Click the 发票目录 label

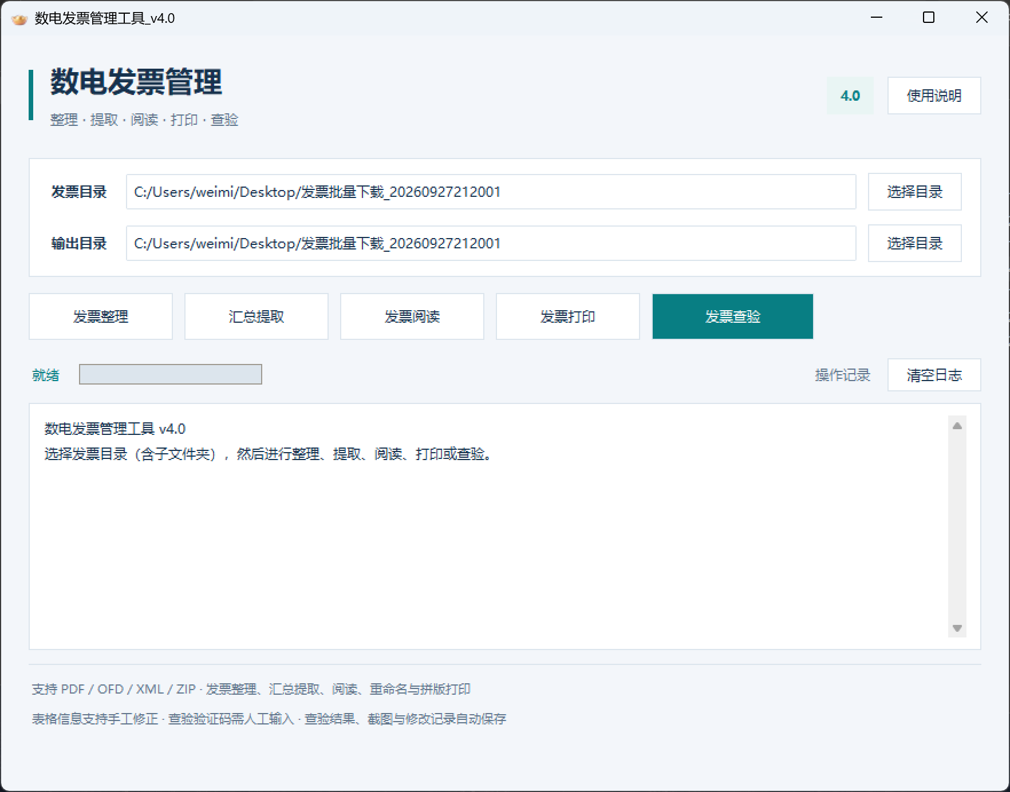tap(79, 192)
